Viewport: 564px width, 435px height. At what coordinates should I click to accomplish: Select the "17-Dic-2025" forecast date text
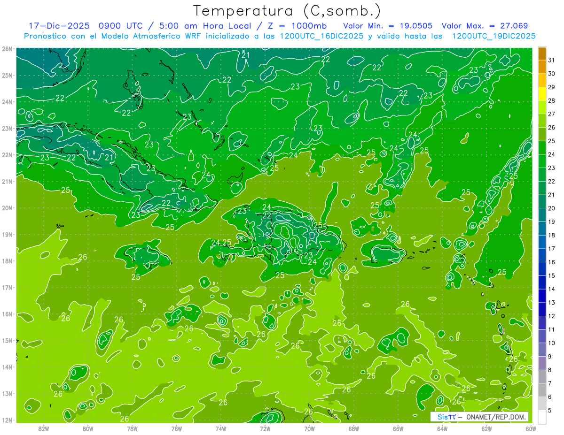pos(58,26)
